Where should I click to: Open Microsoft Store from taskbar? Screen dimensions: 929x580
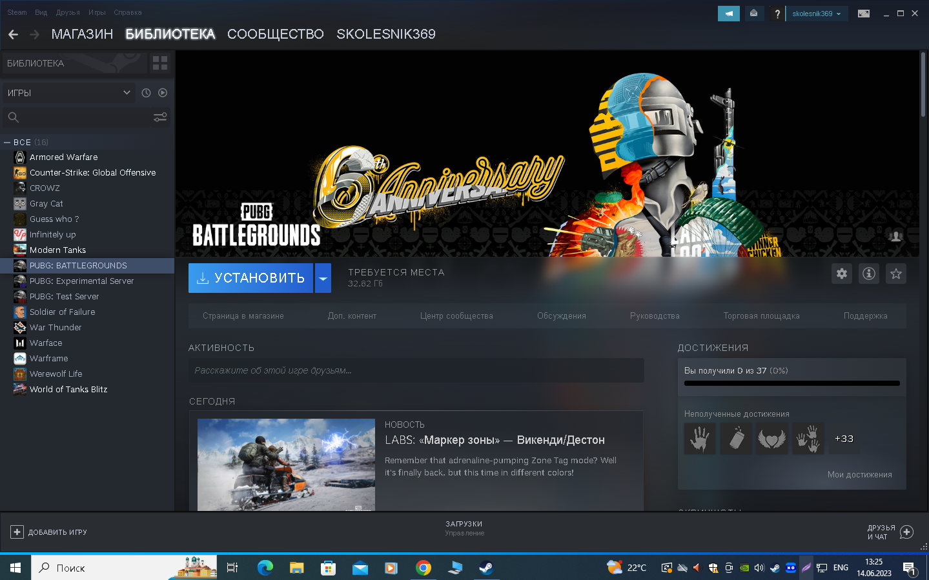pos(329,568)
